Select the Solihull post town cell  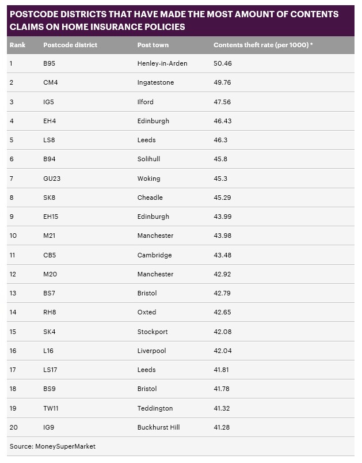click(x=150, y=159)
